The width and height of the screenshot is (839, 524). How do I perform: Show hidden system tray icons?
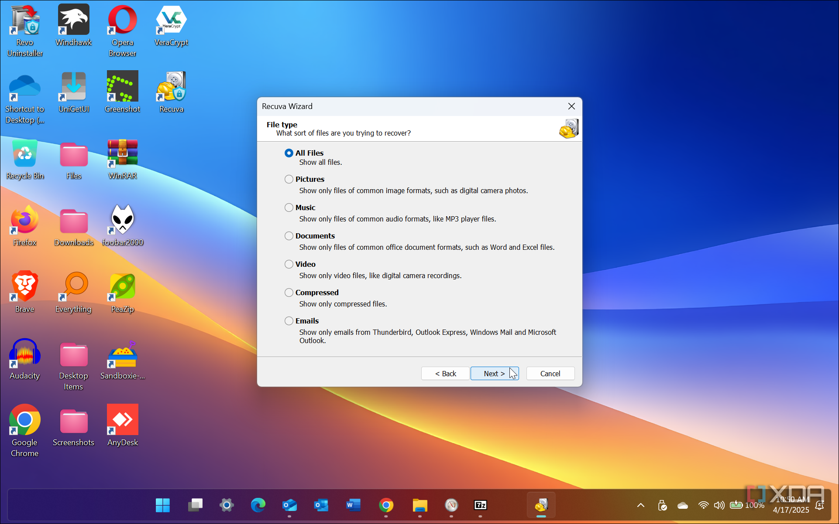[x=640, y=505]
